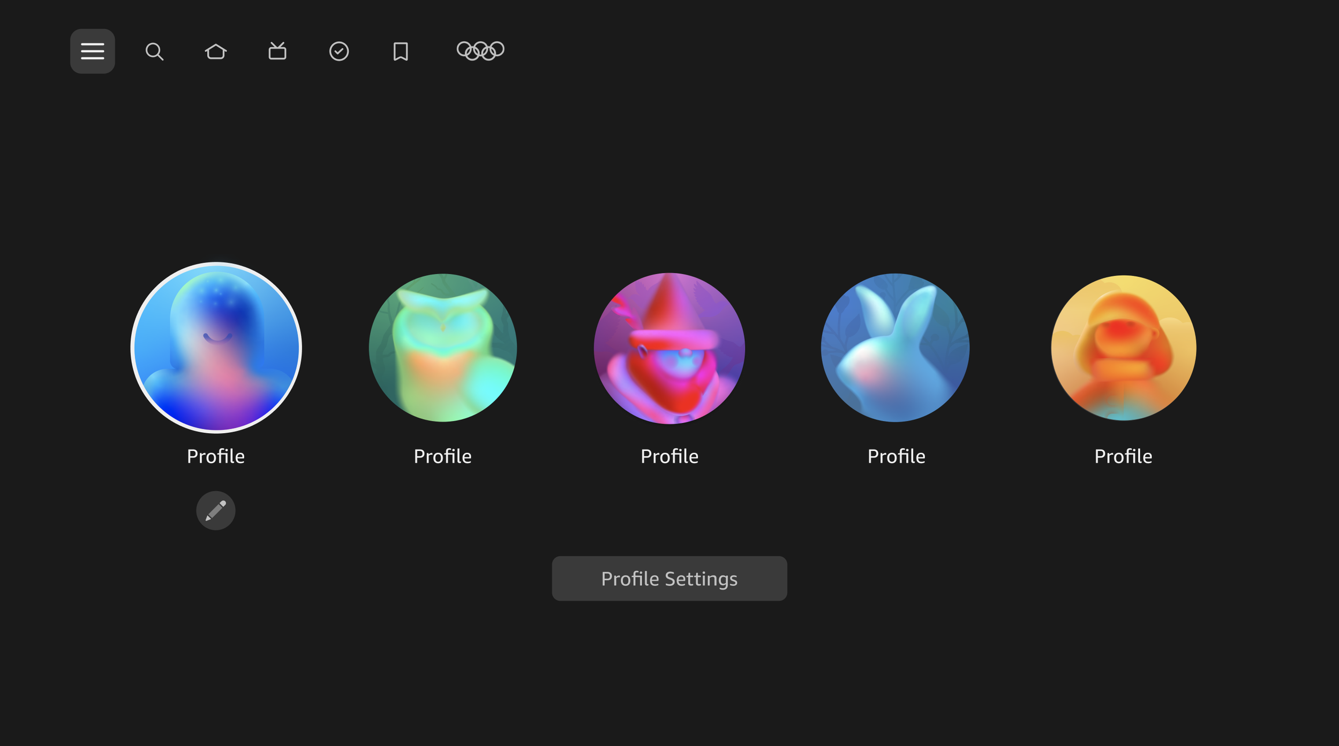Open the Olympic rings icon

480,51
